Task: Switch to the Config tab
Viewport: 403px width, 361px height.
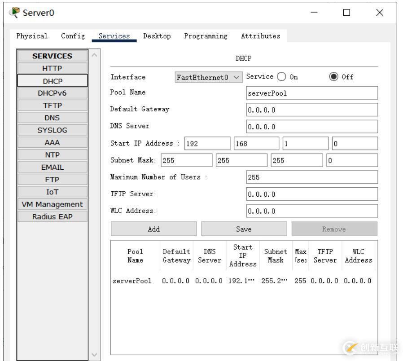Action: [x=73, y=36]
